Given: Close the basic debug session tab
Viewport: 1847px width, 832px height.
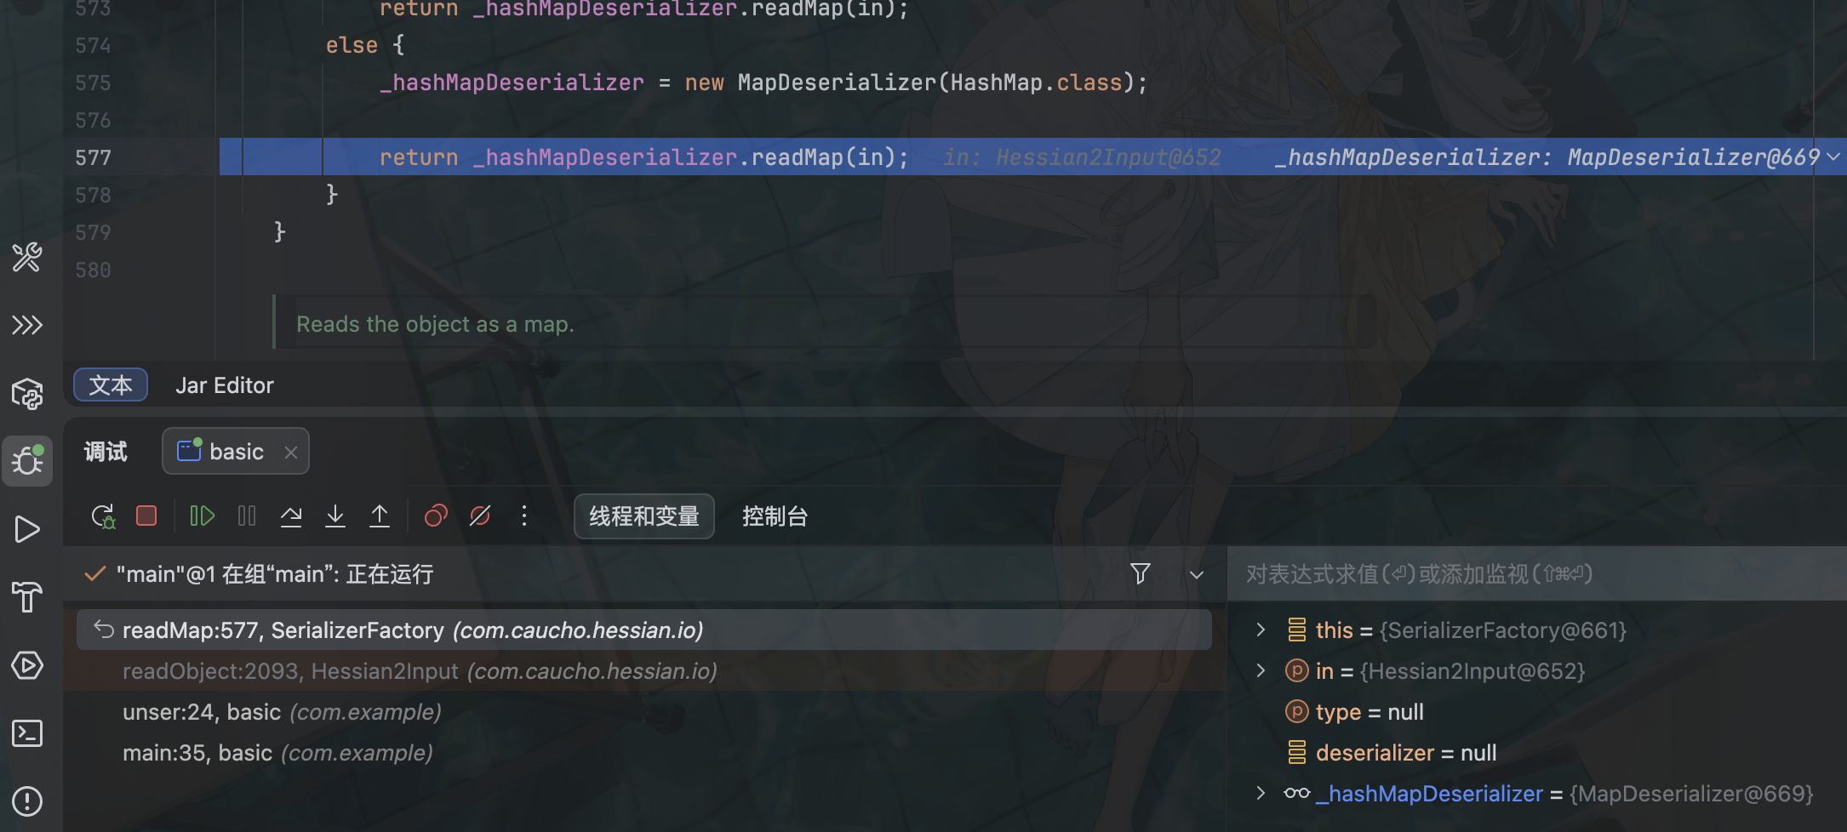Looking at the screenshot, I should (291, 453).
